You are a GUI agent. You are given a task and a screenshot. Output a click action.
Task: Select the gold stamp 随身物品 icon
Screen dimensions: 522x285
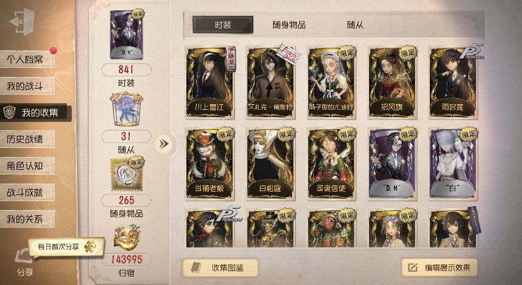tap(126, 174)
